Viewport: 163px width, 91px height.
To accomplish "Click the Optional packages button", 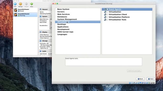I will coord(134,71).
